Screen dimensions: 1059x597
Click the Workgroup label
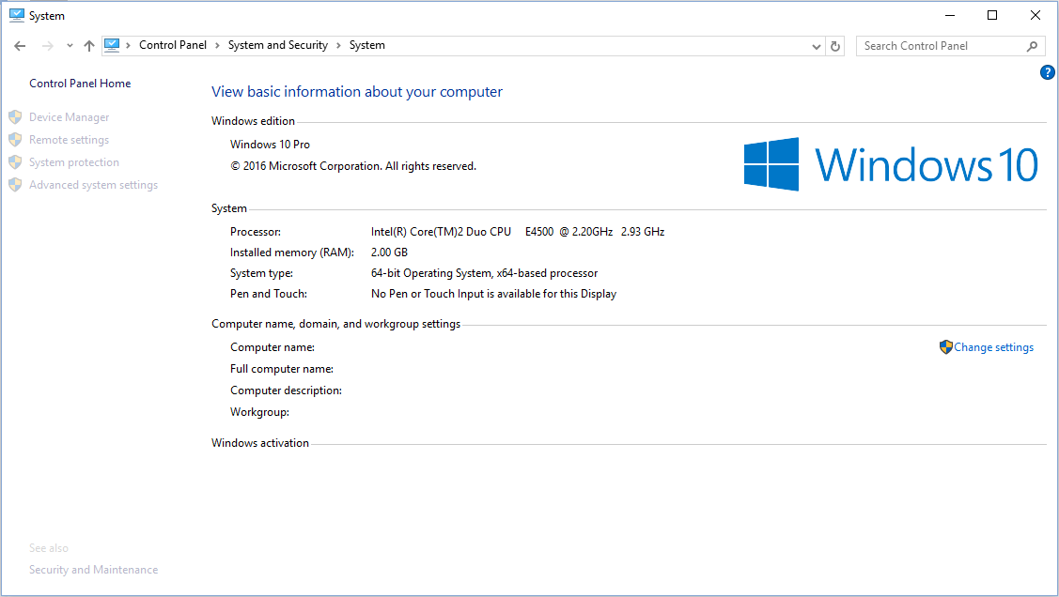click(259, 412)
